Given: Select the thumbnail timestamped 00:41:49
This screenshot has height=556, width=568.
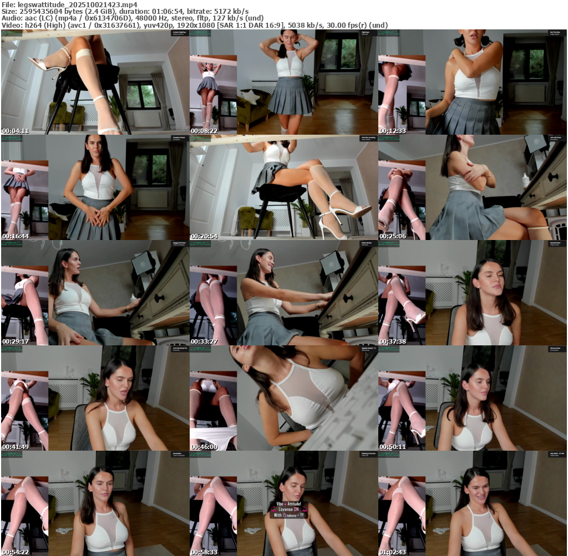Looking at the screenshot, I should [95, 398].
